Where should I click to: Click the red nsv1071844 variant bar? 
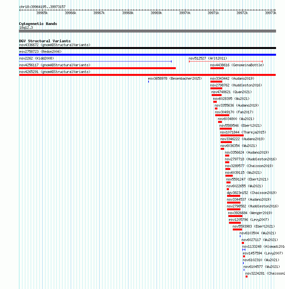coord(232,135)
